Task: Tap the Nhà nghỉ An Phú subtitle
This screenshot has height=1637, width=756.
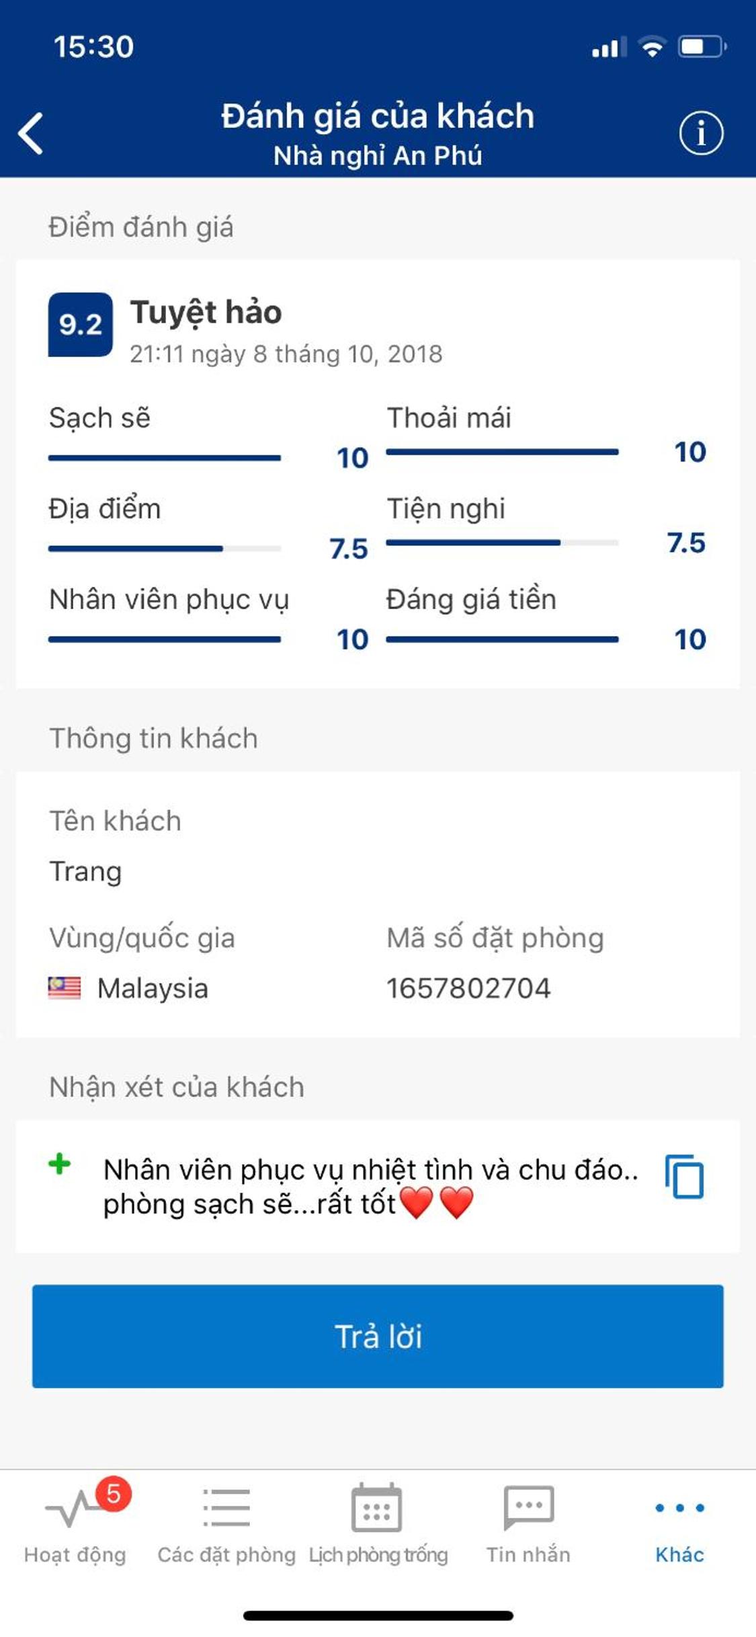Action: coord(378,156)
